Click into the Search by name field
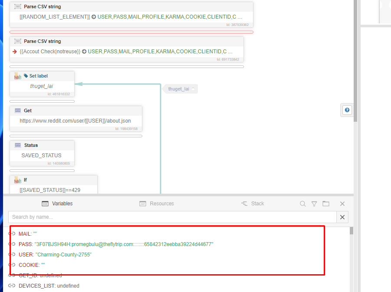Image resolution: width=391 pixels, height=292 pixels. pos(172,217)
